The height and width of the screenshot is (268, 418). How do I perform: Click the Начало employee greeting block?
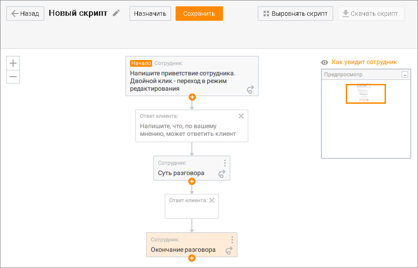192,76
